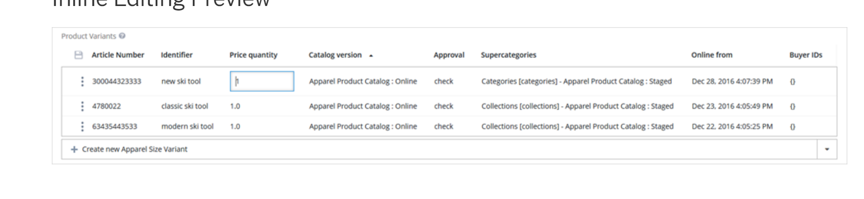
Task: Sort by the Approval column header
Action: point(449,55)
